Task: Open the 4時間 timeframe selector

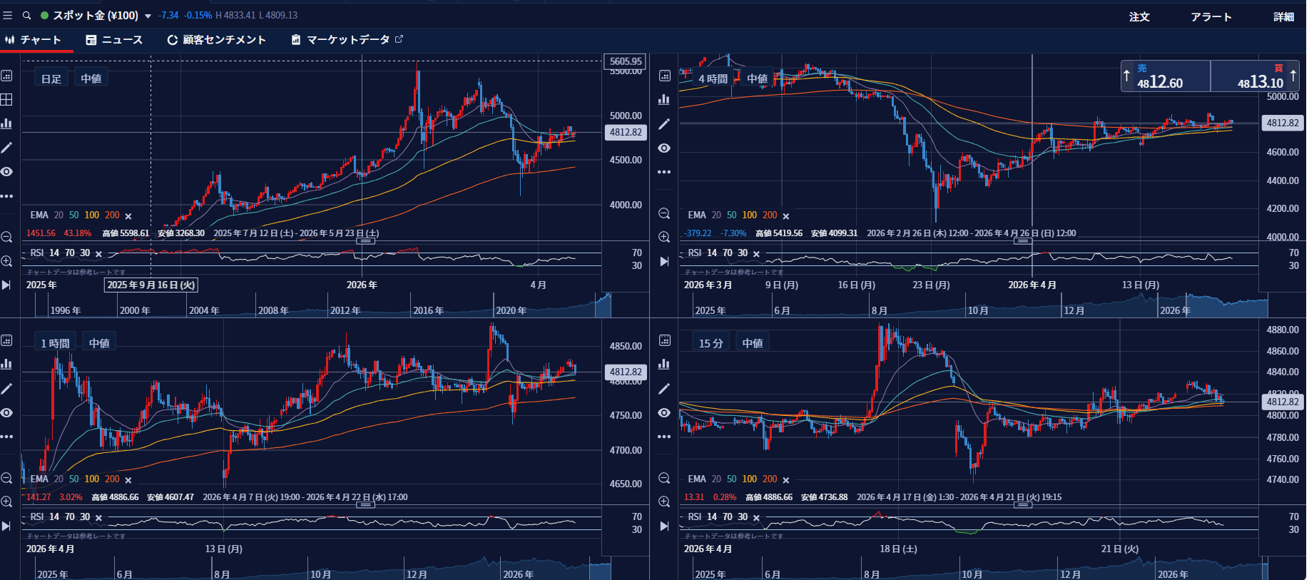Action: 713,78
